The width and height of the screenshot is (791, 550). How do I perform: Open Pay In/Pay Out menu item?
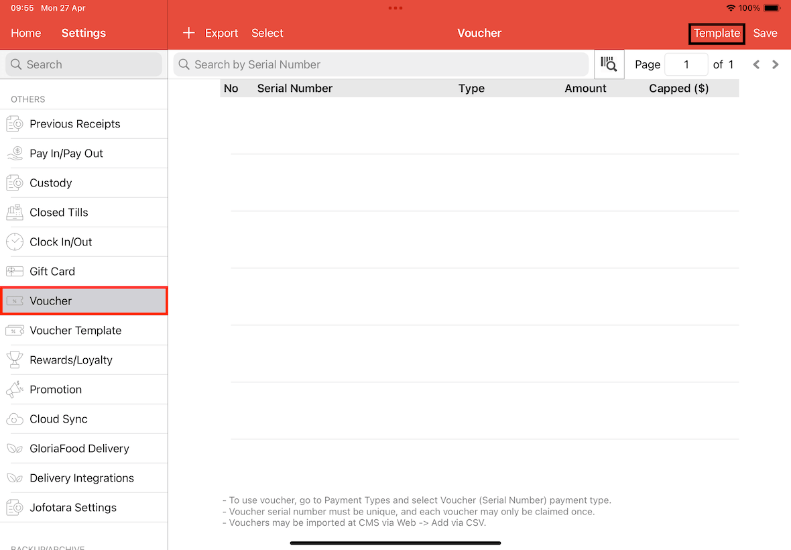(84, 154)
